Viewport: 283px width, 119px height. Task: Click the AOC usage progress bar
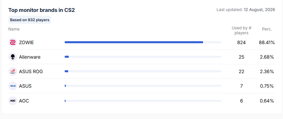[x=143, y=101]
